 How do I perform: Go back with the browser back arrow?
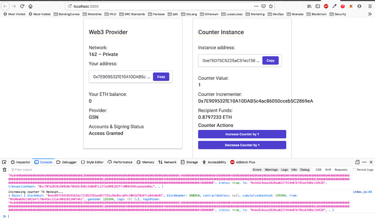pyautogui.click(x=5, y=6)
